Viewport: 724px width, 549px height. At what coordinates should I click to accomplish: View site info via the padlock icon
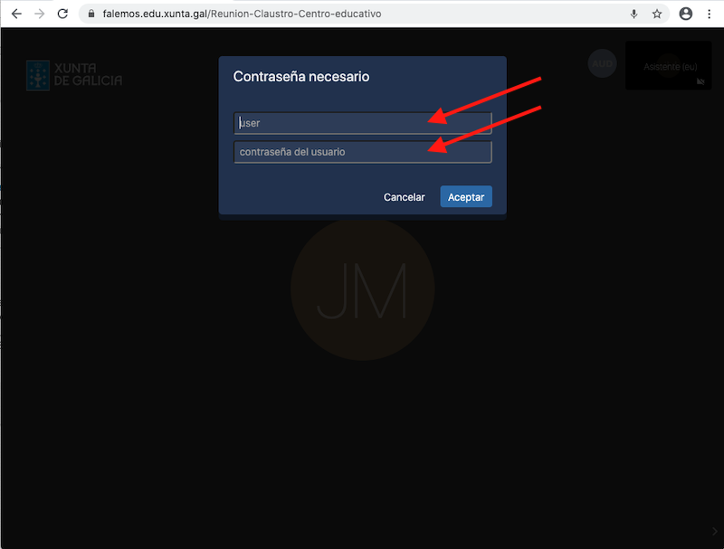91,14
